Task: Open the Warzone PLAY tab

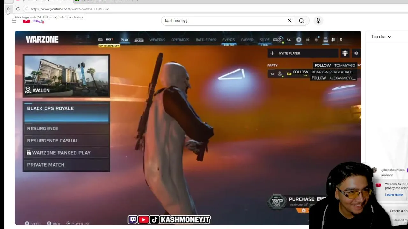Action: coord(124,40)
